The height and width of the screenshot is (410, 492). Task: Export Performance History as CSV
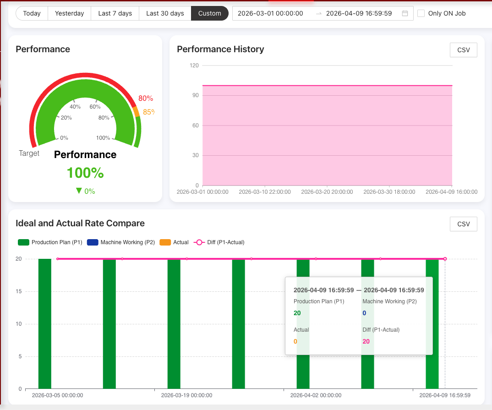click(464, 50)
